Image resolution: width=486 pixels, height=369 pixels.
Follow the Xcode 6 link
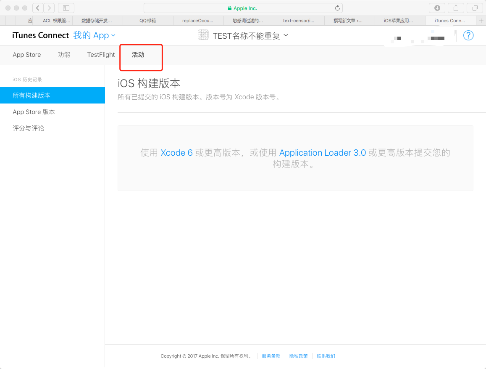tap(177, 153)
